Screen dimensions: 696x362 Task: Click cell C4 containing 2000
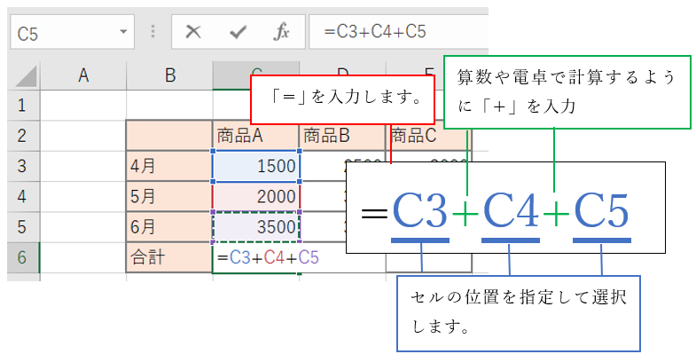[x=257, y=196]
